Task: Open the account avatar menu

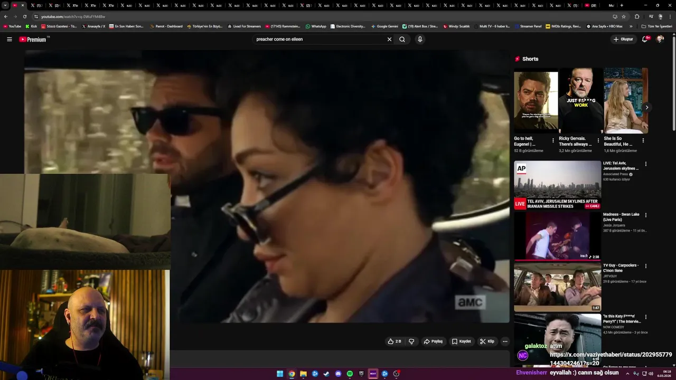Action: point(660,39)
